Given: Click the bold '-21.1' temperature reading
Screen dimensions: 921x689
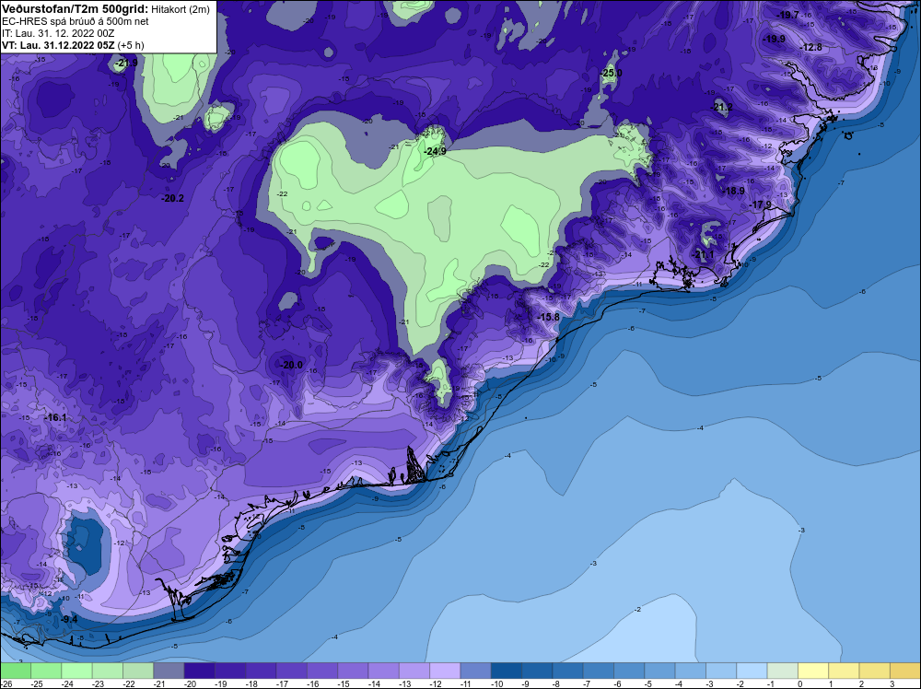Looking at the screenshot, I should (x=704, y=255).
